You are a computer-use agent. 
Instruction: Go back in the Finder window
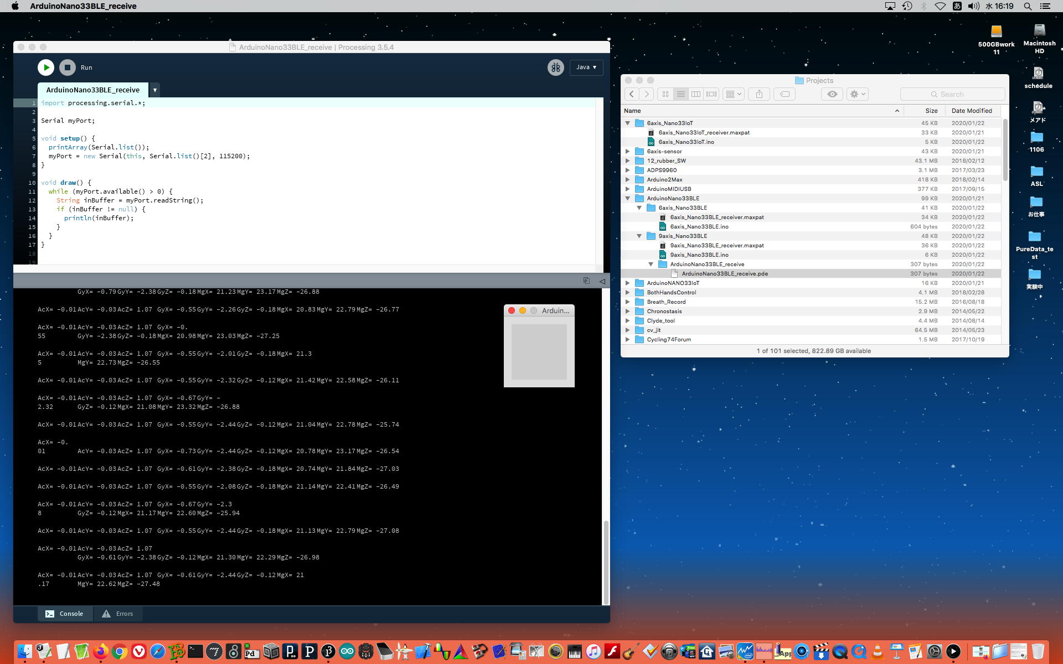click(632, 94)
